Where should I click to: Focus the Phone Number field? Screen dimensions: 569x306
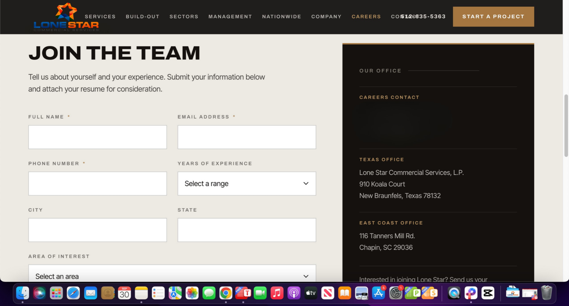click(x=98, y=184)
